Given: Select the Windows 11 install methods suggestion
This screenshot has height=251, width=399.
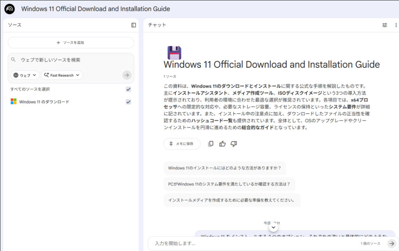Looking at the screenshot, I should (224, 168).
